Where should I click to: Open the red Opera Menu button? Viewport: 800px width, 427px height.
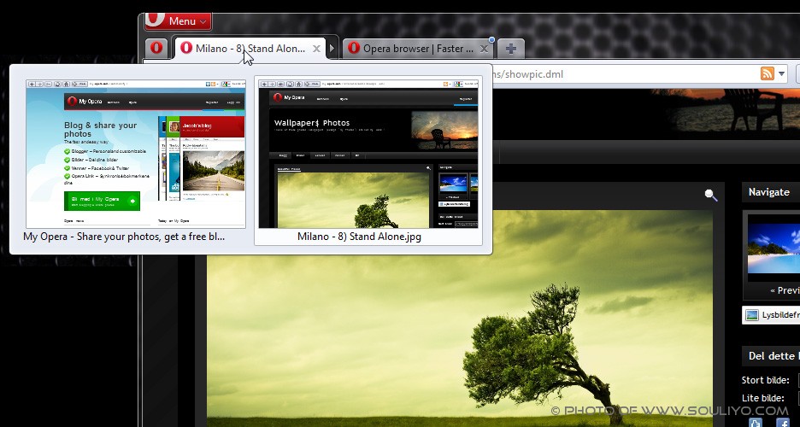(x=178, y=20)
